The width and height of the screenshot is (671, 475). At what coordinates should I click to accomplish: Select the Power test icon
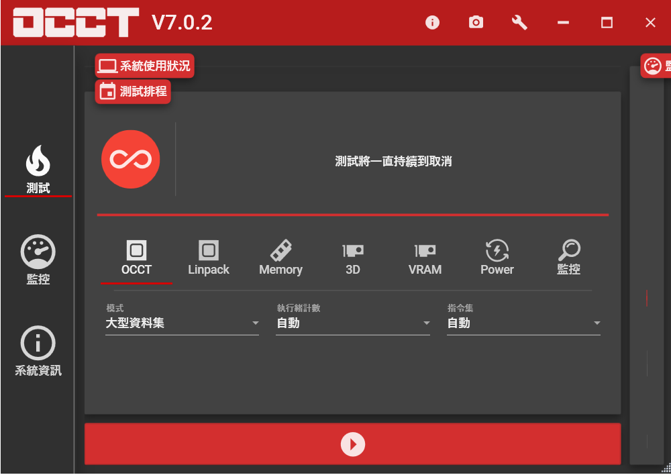(x=497, y=258)
